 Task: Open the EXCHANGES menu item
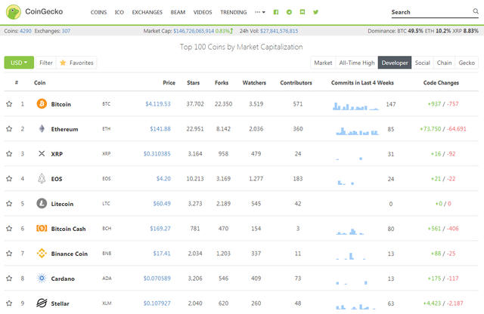147,12
